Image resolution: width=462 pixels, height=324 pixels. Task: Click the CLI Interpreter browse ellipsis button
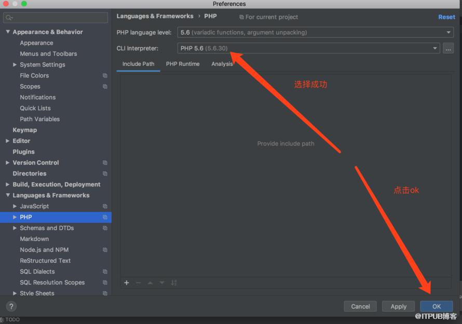pos(448,48)
